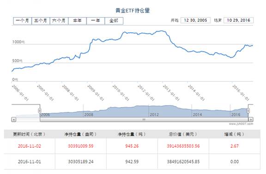Click the chart title 黄金ETF持仓量
This screenshot has height=174, width=266.
tap(133, 11)
